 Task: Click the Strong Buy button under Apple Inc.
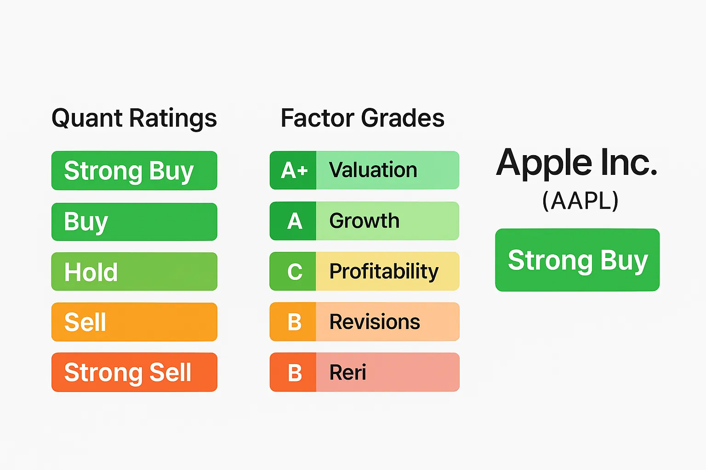click(x=577, y=260)
